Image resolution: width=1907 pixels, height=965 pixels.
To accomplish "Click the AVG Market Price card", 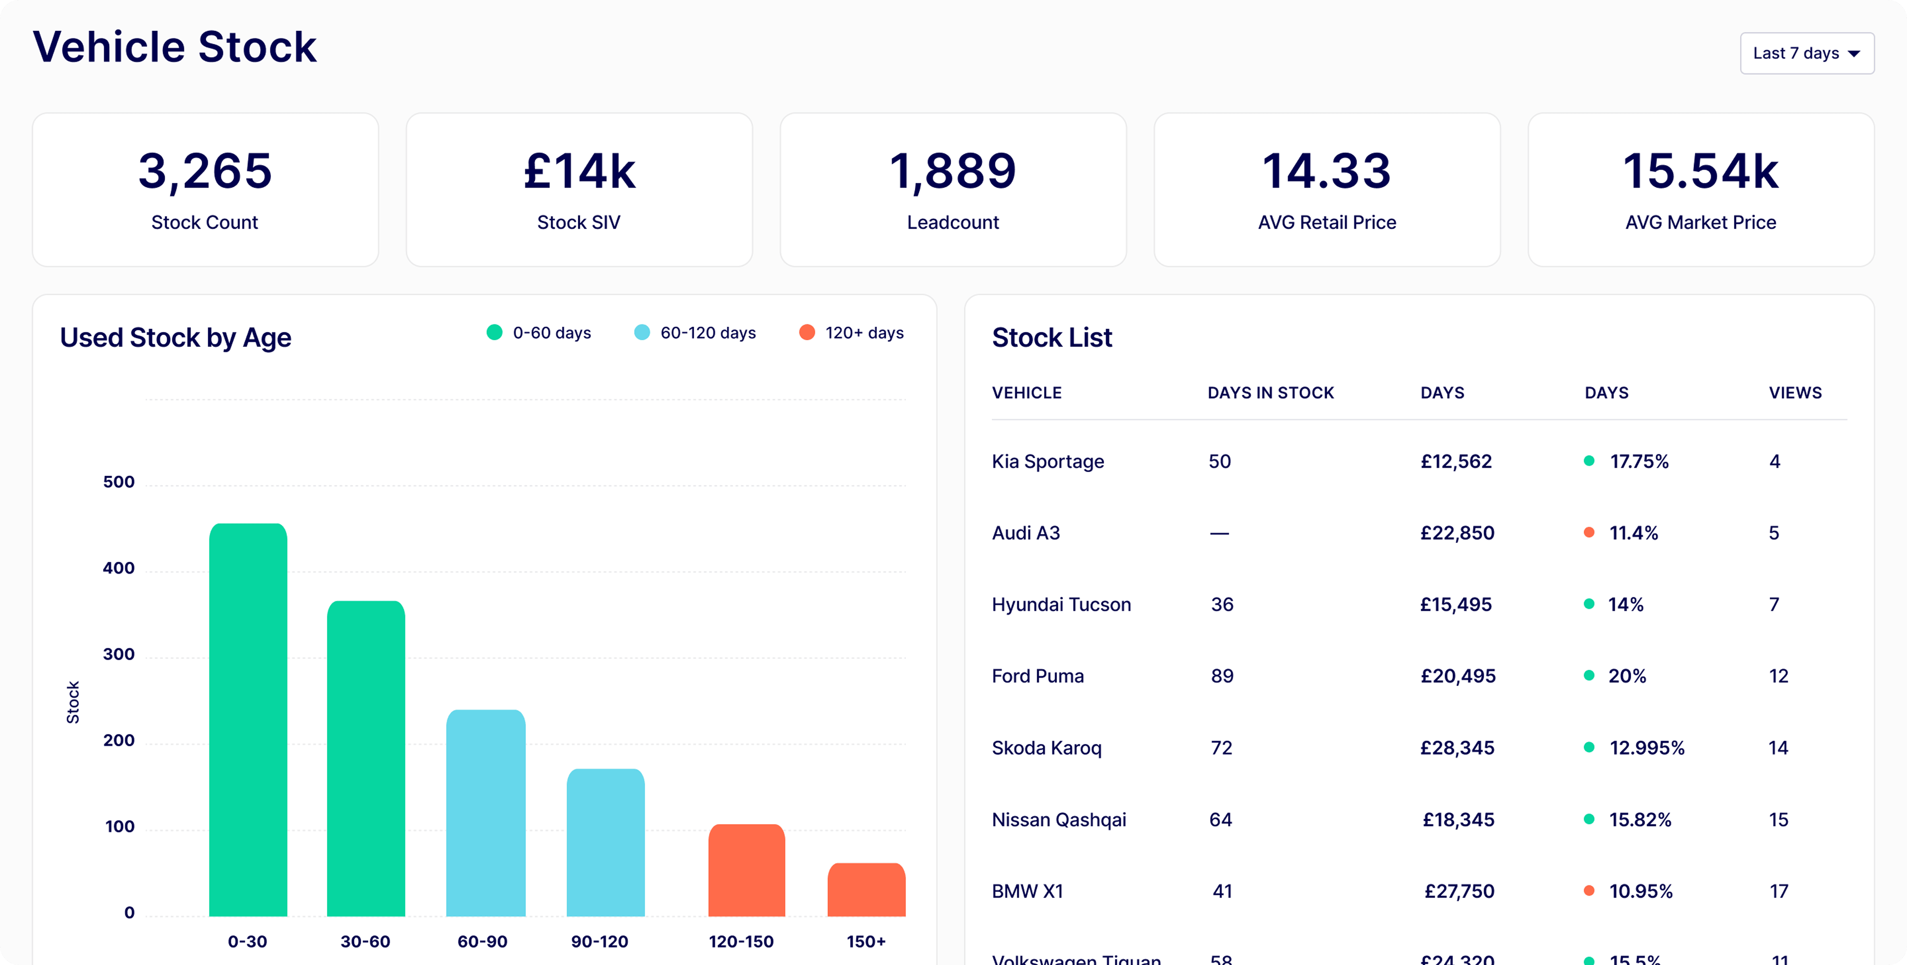I will coord(1700,190).
